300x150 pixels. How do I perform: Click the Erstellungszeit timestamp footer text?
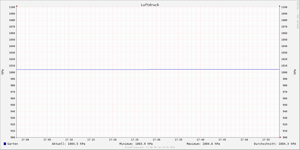point(150,147)
